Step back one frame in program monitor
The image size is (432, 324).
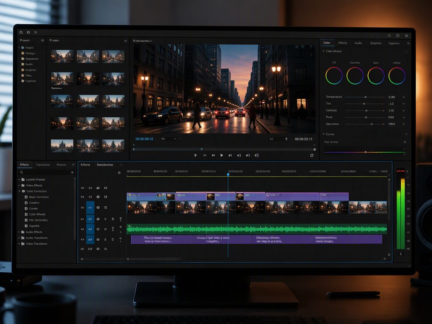point(213,155)
